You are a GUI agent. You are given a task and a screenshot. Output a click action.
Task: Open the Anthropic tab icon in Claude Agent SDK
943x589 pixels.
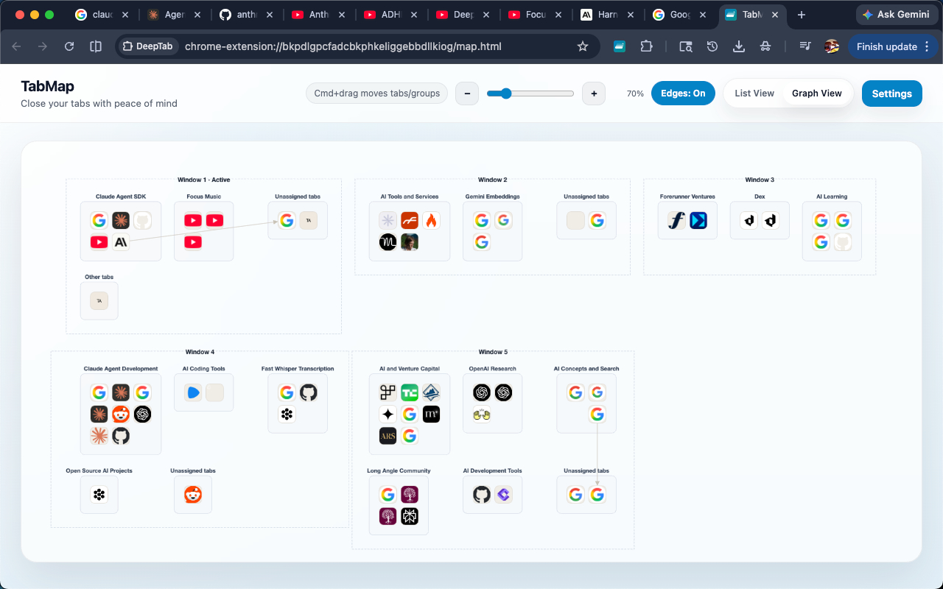[121, 241]
